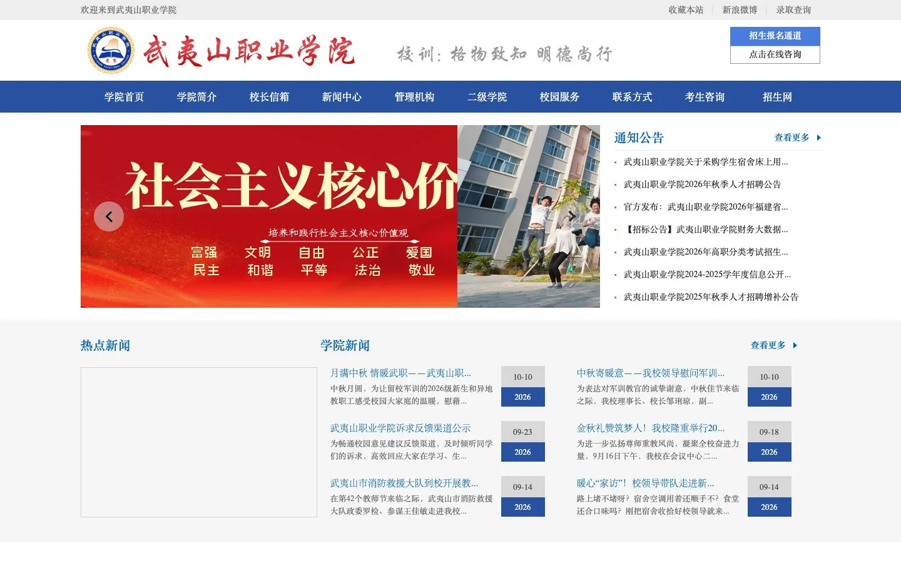Click the 招生报名通道 button
901x563 pixels.
pyautogui.click(x=775, y=36)
